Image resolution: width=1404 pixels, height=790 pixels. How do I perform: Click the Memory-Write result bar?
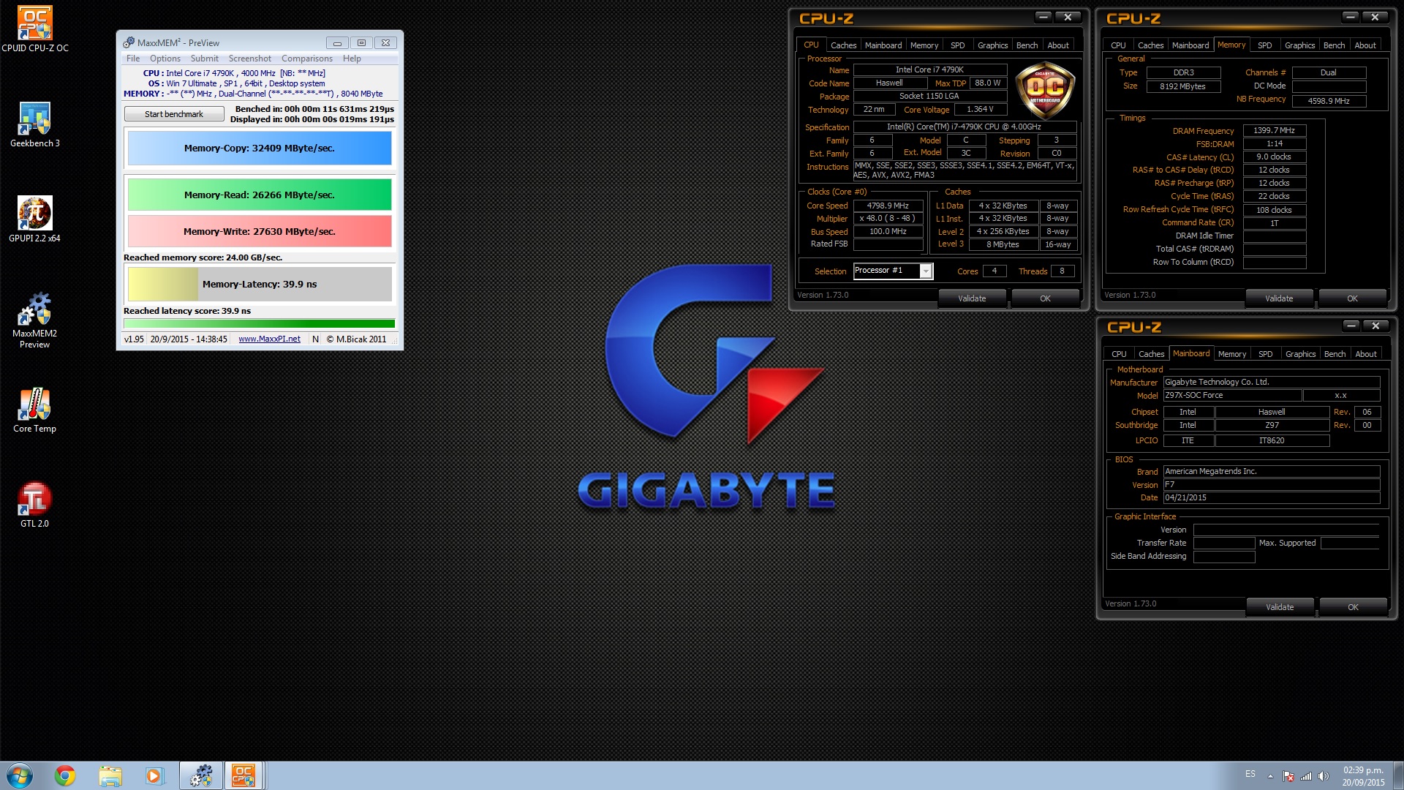260,231
